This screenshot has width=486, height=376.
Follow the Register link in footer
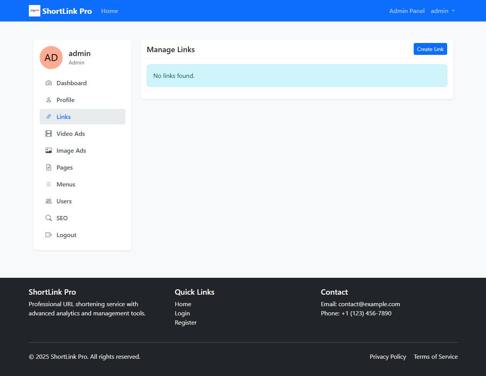(186, 322)
